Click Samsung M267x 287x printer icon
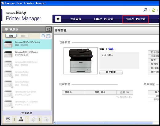 [8, 44]
